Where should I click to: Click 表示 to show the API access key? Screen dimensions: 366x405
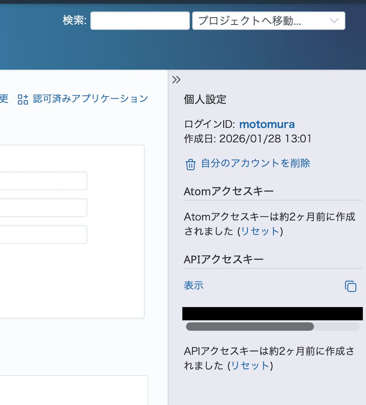point(193,285)
